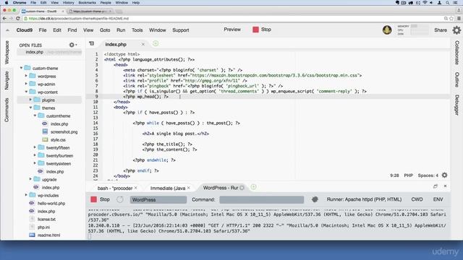Expand the upgrade folder

30,179
